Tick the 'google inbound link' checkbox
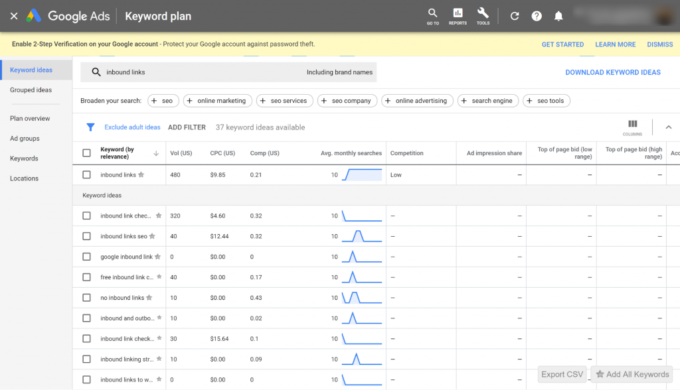680x390 pixels. click(86, 257)
